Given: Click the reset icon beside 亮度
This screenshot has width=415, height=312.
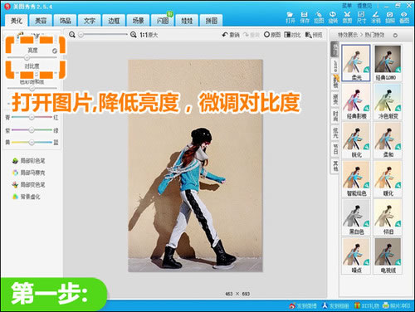Looking at the screenshot, I should point(55,51).
